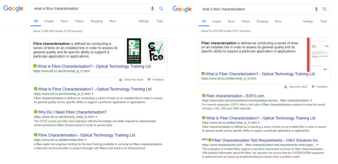Screen dimensions: 338x164
Task: Click the green check badge next to the featured 'What is Fiber Characterization?' link
Action: pos(203,74)
